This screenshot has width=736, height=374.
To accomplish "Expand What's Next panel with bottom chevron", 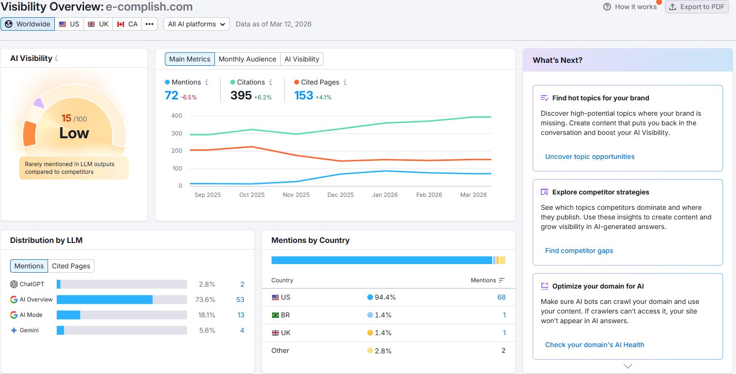I will [x=627, y=366].
